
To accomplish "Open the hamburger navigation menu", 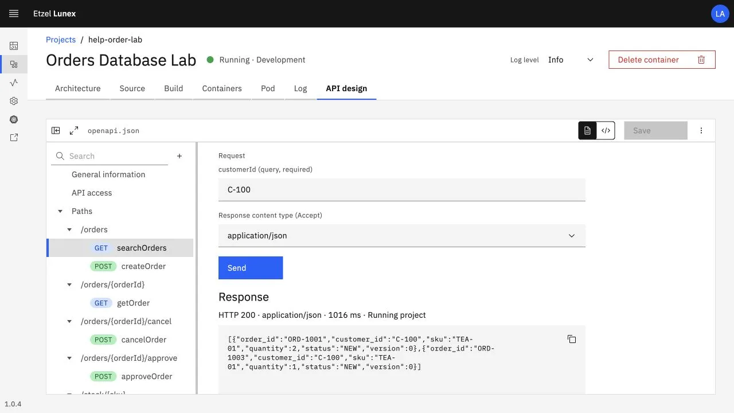I will [14, 13].
